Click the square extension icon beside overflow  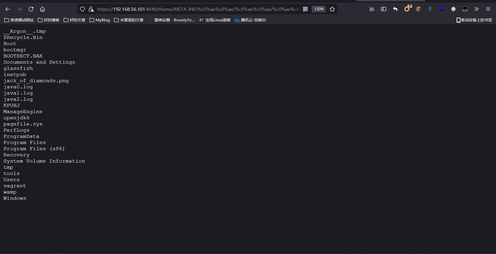pyautogui.click(x=465, y=9)
